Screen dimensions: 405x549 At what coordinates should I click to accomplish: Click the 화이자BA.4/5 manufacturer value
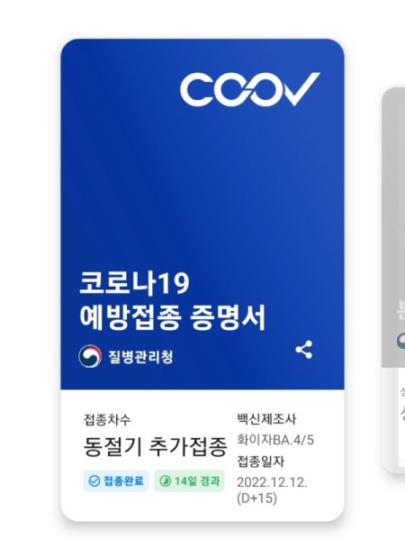tap(275, 440)
